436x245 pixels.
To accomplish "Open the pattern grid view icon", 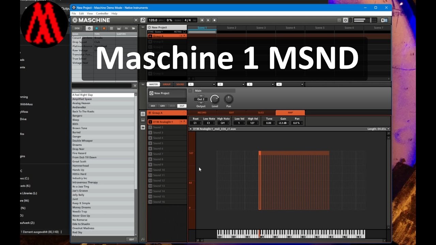I will click(x=143, y=114).
